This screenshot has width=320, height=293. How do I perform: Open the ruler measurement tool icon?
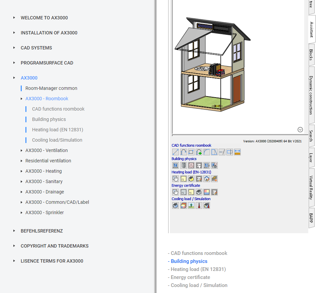coord(237,152)
